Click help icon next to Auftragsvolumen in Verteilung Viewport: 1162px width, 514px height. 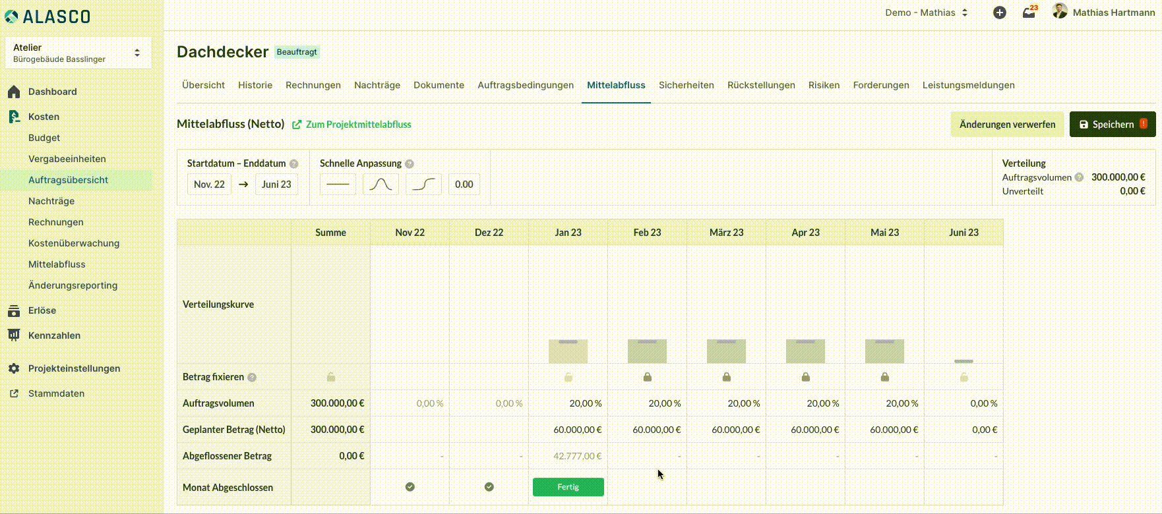click(1079, 177)
